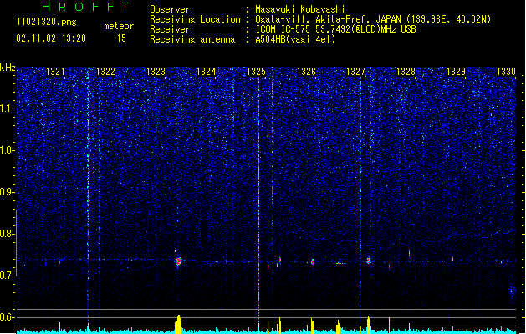The height and width of the screenshot is (334, 526).
Task: Click the 1324 time axis label
Action: click(206, 72)
